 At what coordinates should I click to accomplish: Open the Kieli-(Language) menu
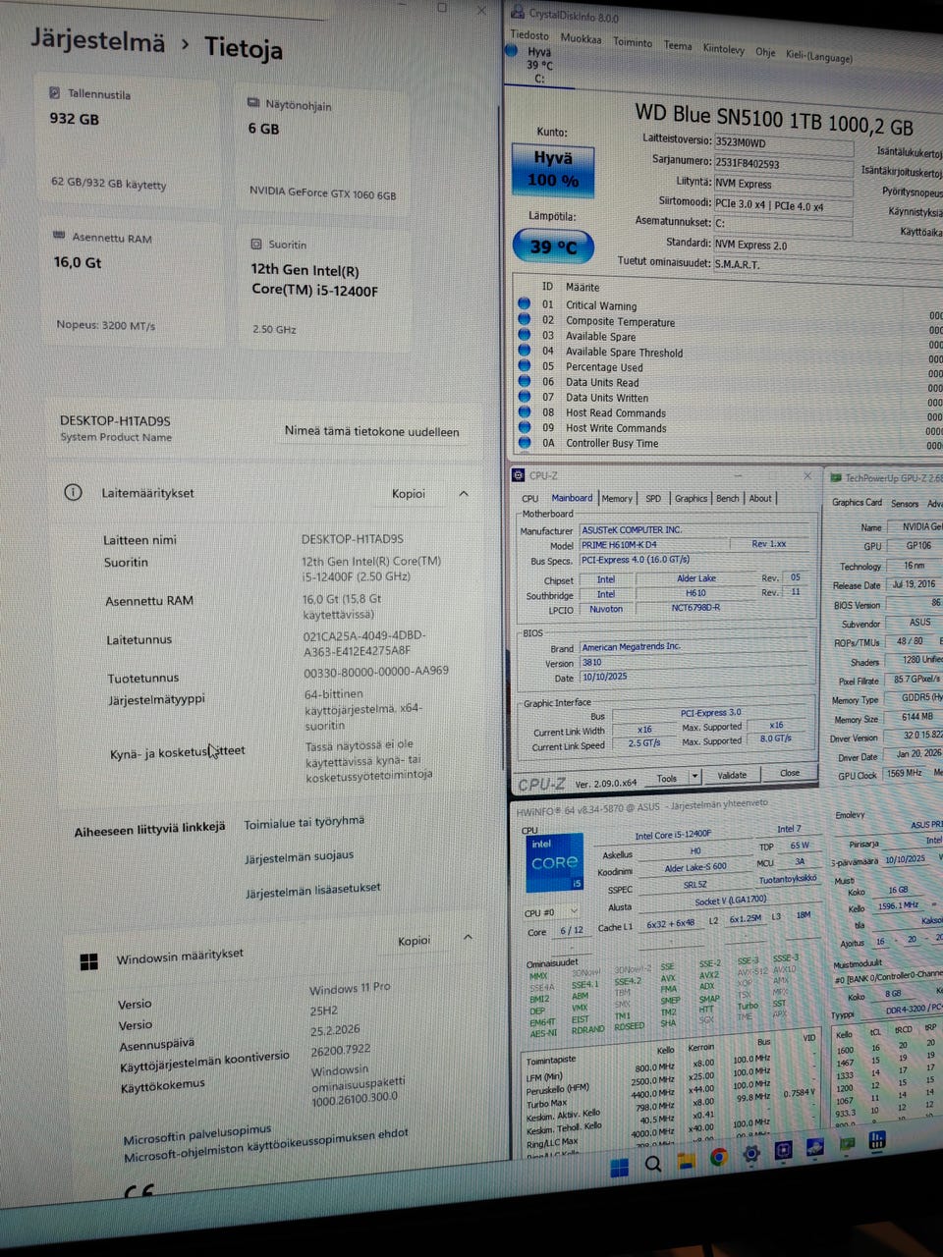tap(819, 56)
